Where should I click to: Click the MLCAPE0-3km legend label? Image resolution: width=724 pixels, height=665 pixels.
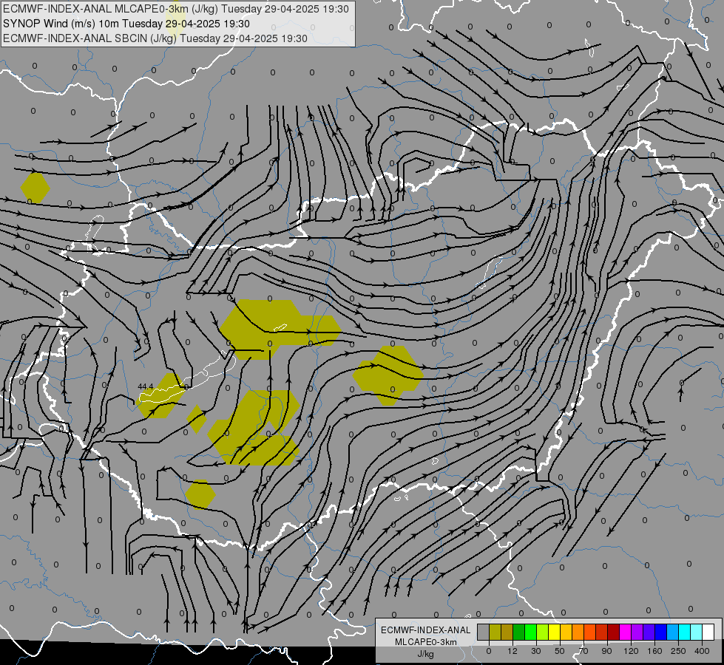425,642
